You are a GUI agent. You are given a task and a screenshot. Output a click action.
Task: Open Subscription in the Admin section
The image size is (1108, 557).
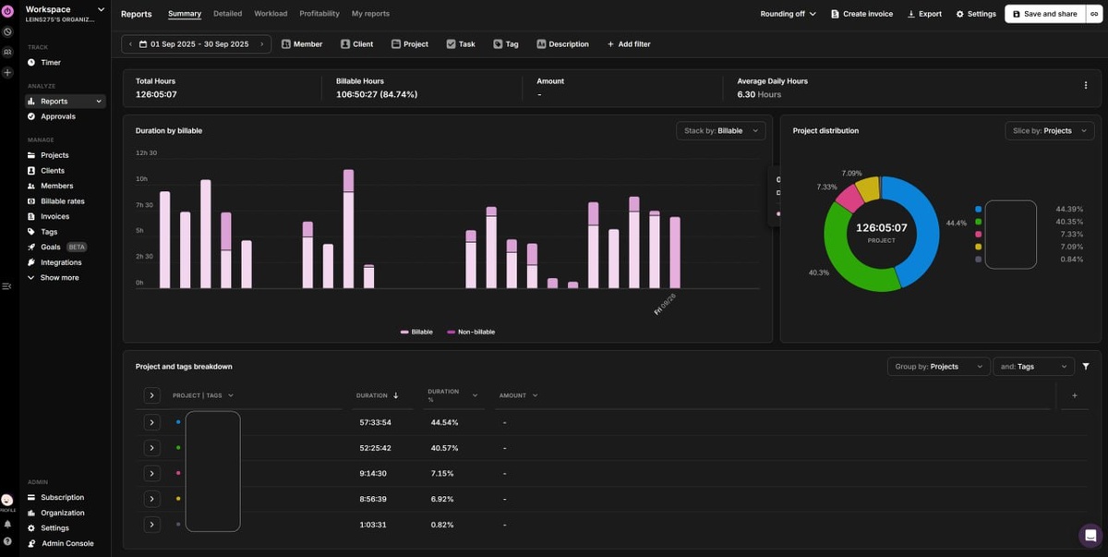pos(62,497)
